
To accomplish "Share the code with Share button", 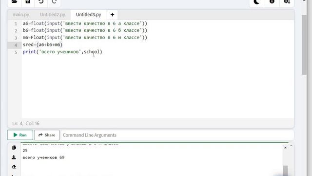I will click(x=47, y=135).
